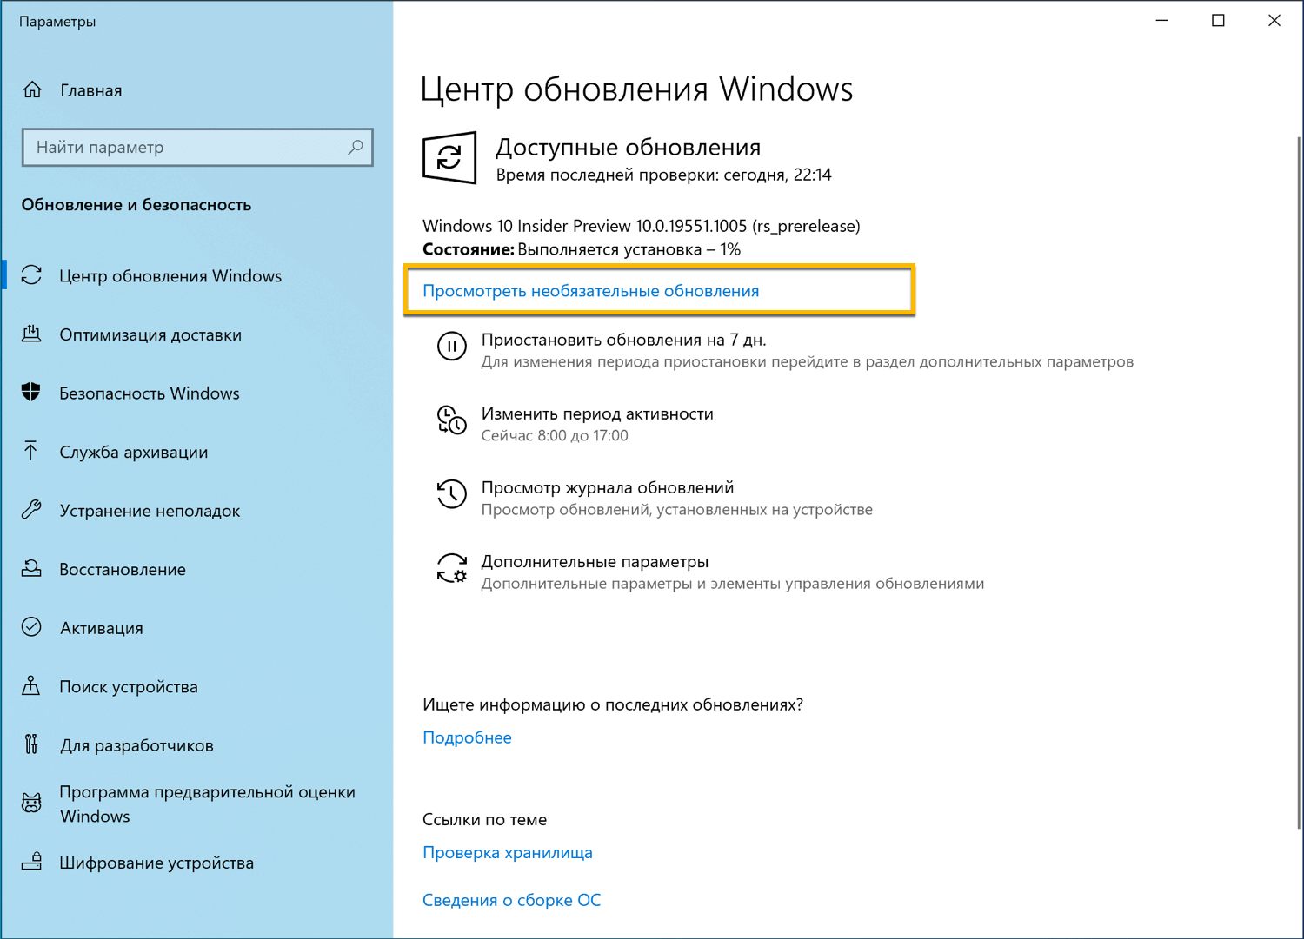Select Центр обновления Windows sidebar item

(170, 275)
